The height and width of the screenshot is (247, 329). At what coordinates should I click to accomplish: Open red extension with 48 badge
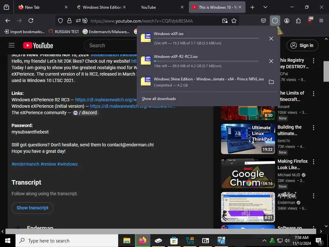tap(310, 20)
